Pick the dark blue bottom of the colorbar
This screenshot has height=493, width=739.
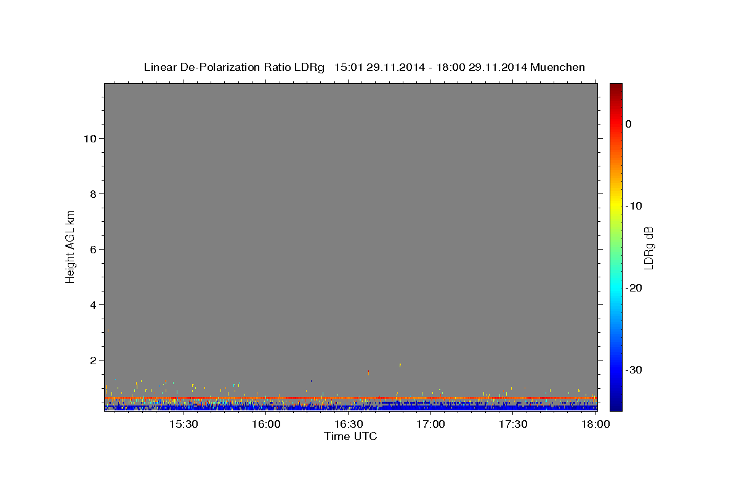pyautogui.click(x=616, y=404)
